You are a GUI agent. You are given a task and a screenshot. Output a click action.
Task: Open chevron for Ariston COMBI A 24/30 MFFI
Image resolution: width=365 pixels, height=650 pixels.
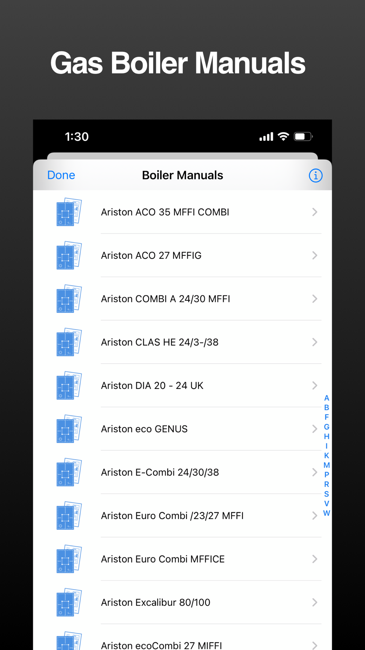[315, 299]
